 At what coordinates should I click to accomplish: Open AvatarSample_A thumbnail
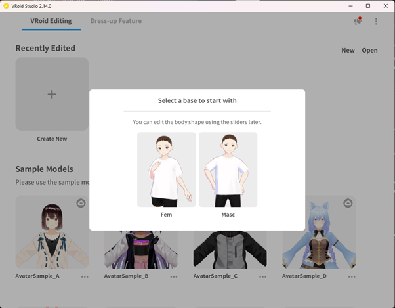click(x=52, y=232)
